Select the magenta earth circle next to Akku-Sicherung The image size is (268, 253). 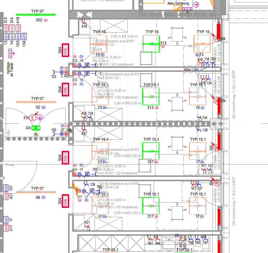(x=196, y=5)
